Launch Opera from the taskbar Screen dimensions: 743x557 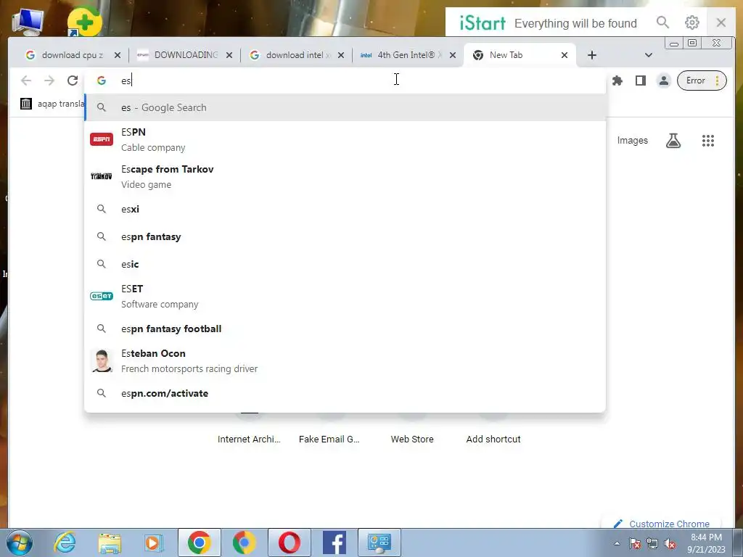[289, 542]
